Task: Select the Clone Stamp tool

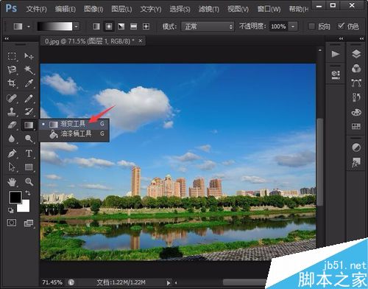Action: coord(12,112)
